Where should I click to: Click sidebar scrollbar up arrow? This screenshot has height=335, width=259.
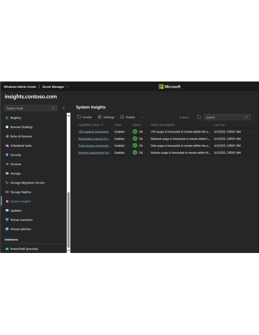click(69, 115)
